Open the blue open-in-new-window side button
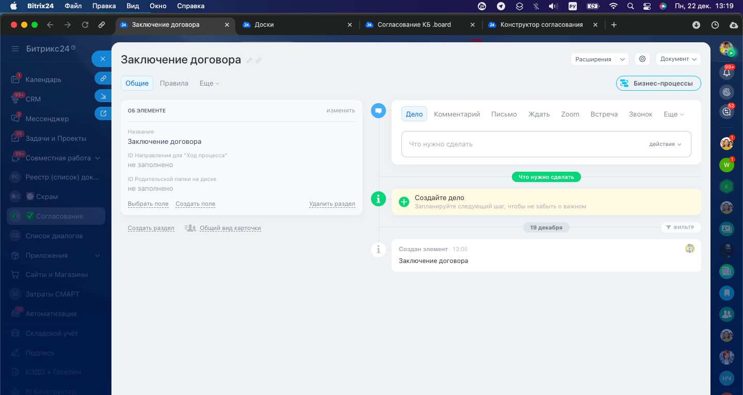Image resolution: width=743 pixels, height=395 pixels. [x=103, y=113]
